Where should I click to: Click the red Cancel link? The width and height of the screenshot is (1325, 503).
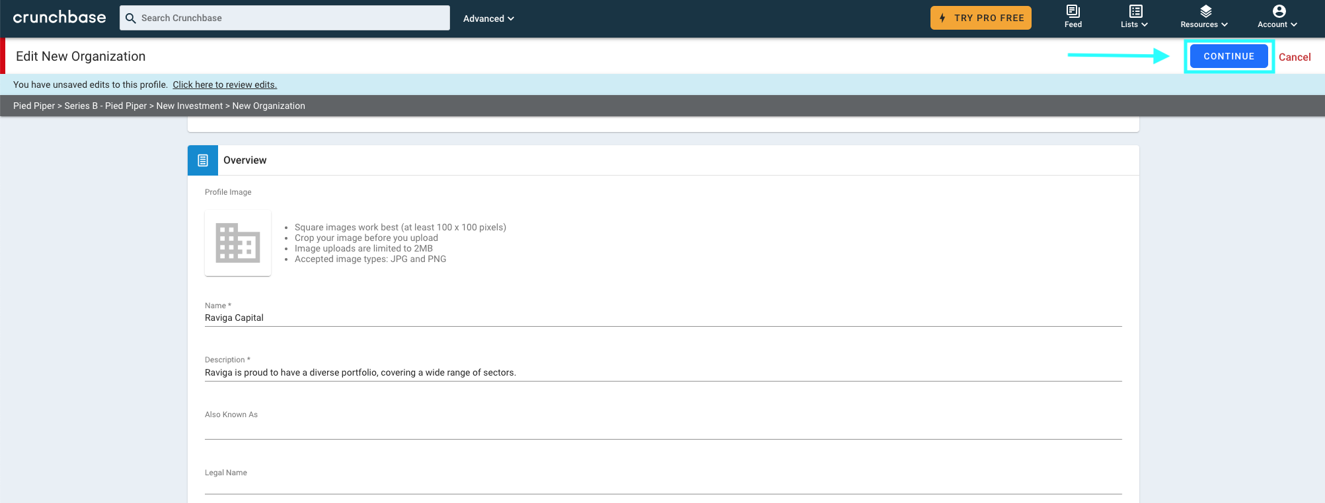pos(1295,57)
